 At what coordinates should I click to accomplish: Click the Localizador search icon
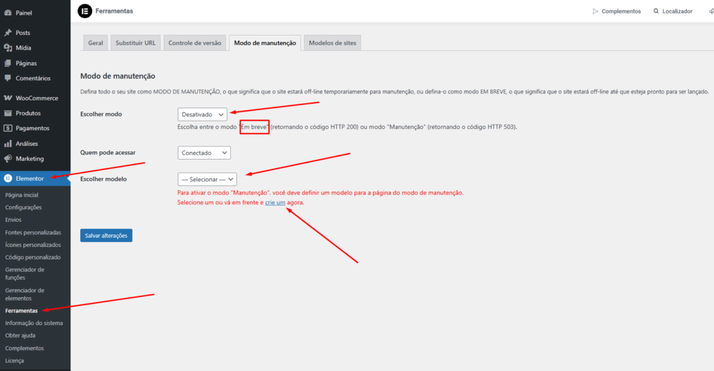[656, 11]
